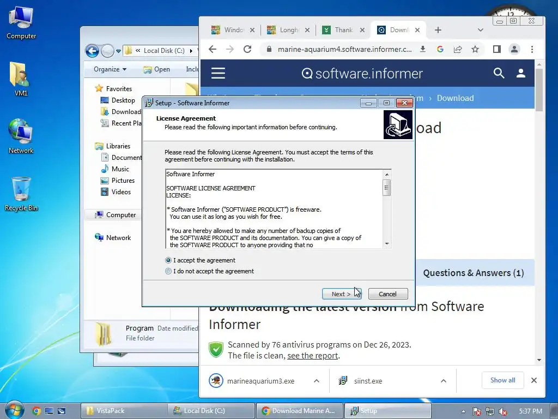
Task: Click the Action Center flag tray icon
Action: click(x=476, y=411)
